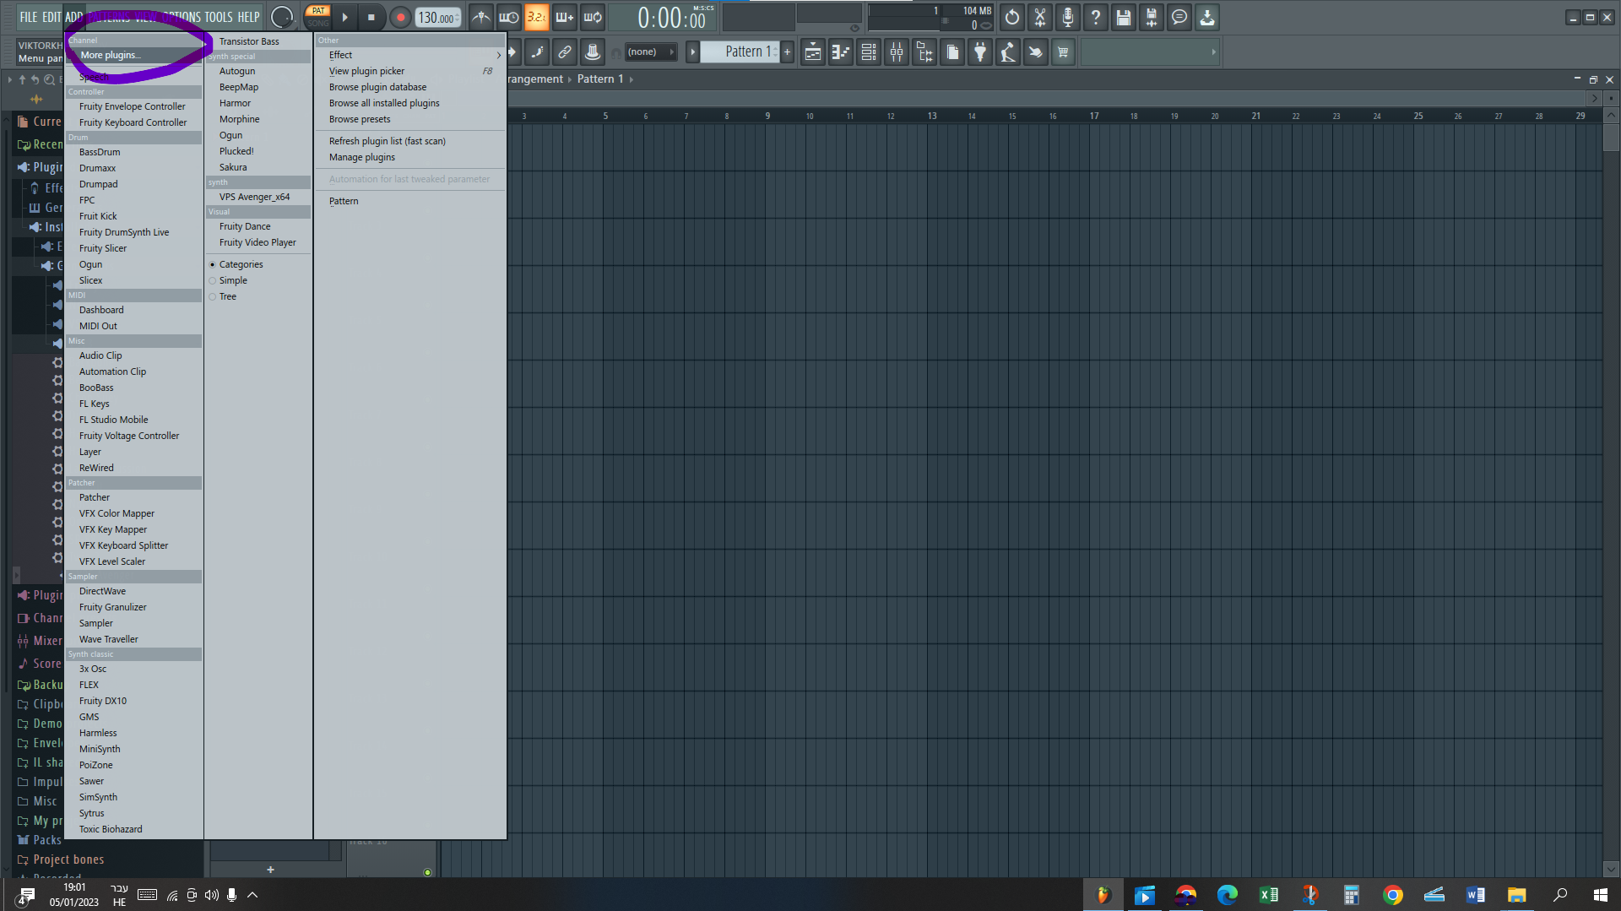Click the master volume knob in toolbar
The width and height of the screenshot is (1621, 911).
click(282, 17)
